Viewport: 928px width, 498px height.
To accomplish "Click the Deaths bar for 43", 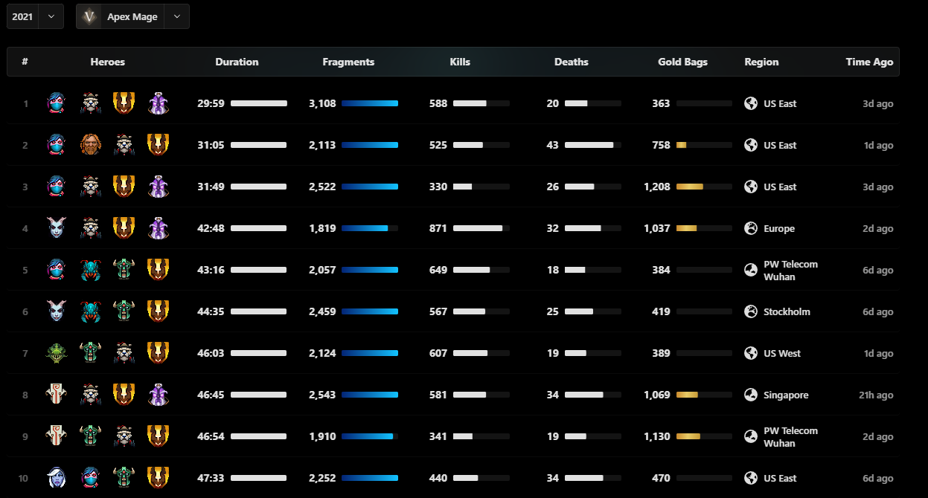I will click(x=592, y=145).
